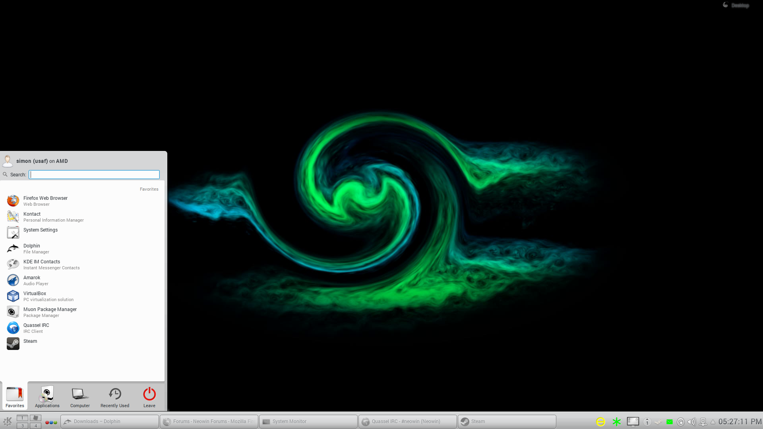Screen dimensions: 763x429
Task: Open the network connection tray icon
Action: click(x=703, y=422)
